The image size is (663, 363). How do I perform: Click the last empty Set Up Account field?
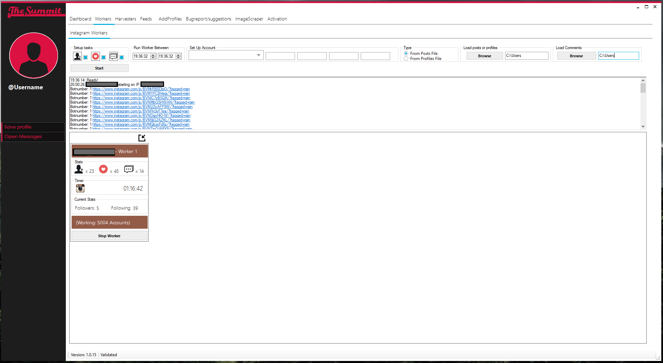375,56
